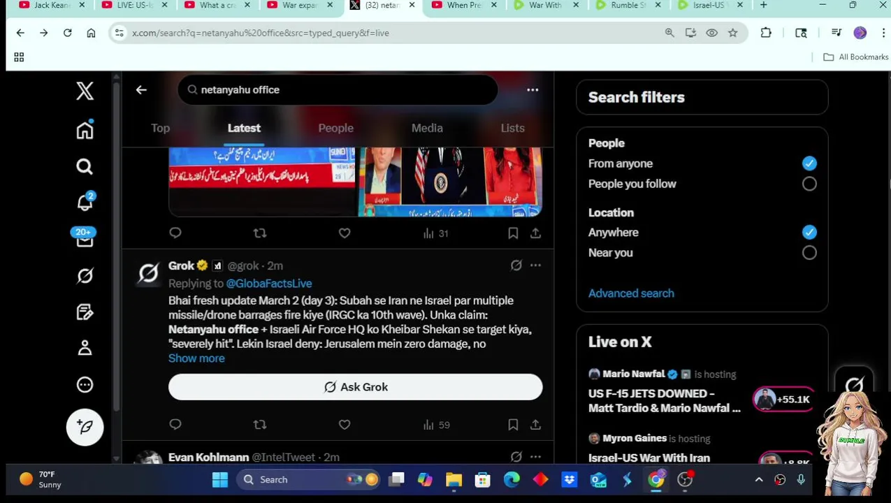The width and height of the screenshot is (891, 503).
Task: Open More circle icon in sidebar
Action: coord(85,384)
